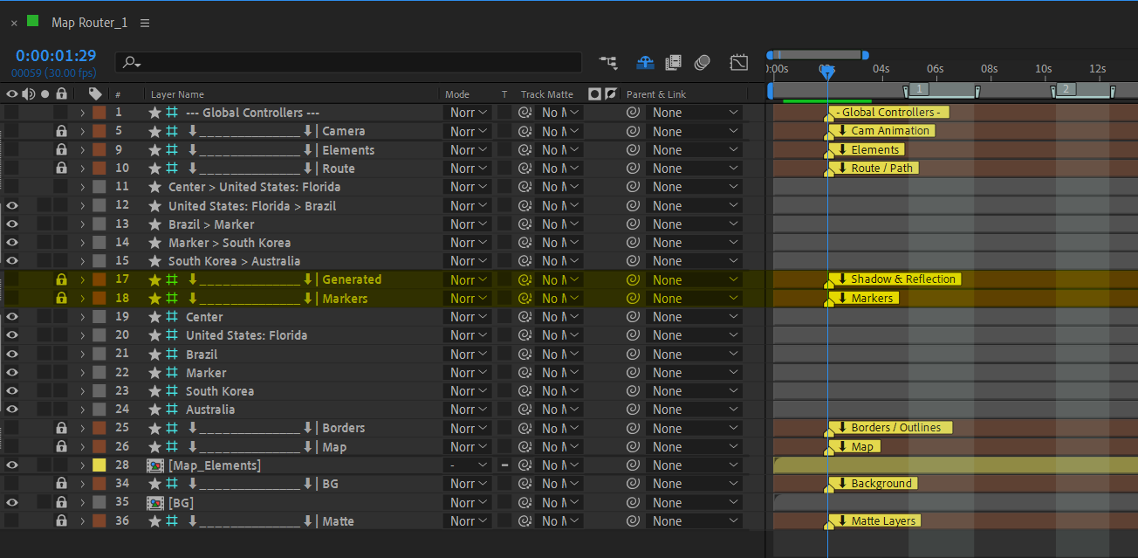The height and width of the screenshot is (558, 1138).
Task: Close the Map Router_1 timeline tab
Action: click(x=14, y=23)
